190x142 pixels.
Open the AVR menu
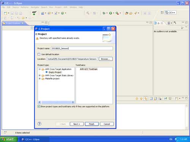(65, 7)
